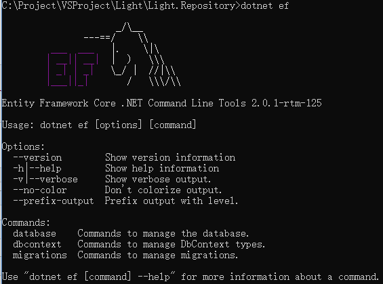The height and width of the screenshot is (284, 383).
Task: Click the Usage syntax line
Action: (x=99, y=125)
